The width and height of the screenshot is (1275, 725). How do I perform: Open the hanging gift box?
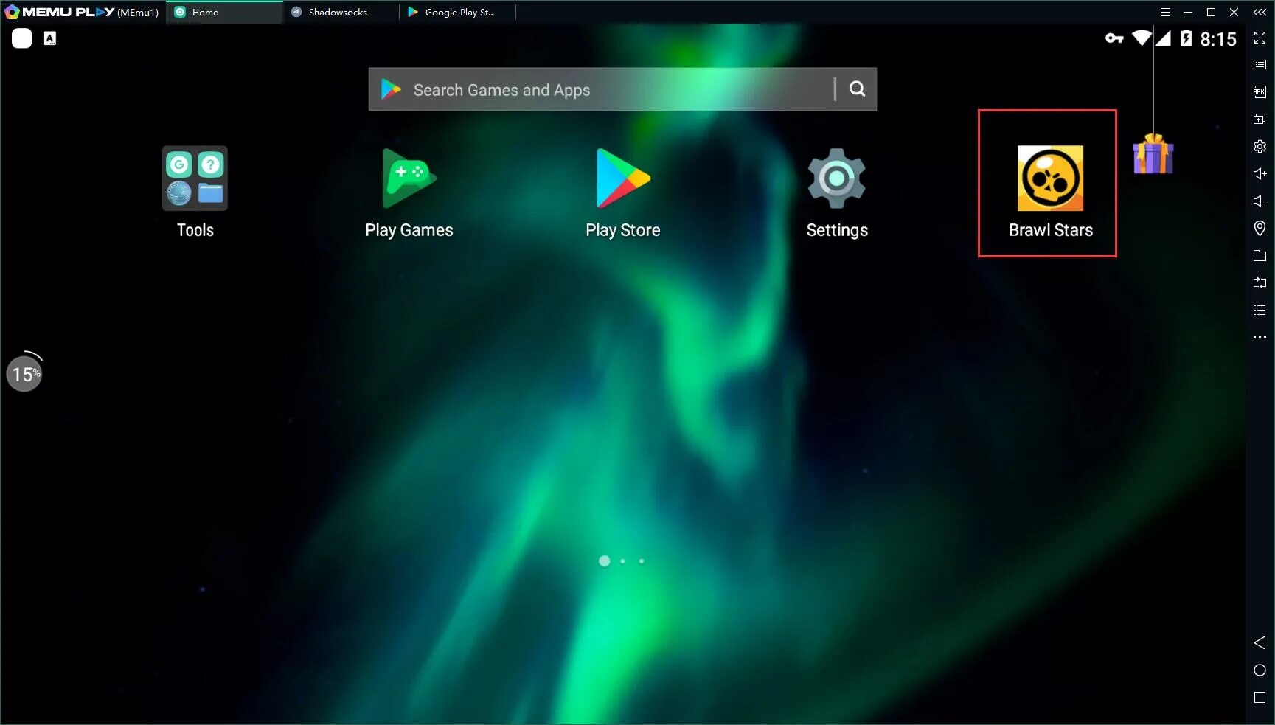pyautogui.click(x=1153, y=153)
